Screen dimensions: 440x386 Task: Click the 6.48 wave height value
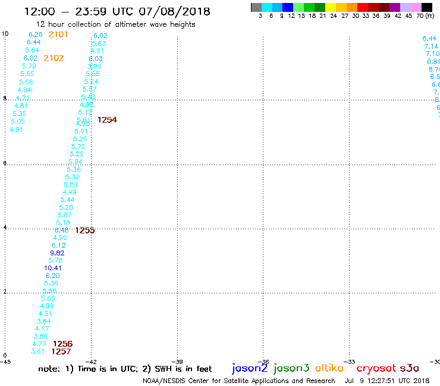pos(62,230)
